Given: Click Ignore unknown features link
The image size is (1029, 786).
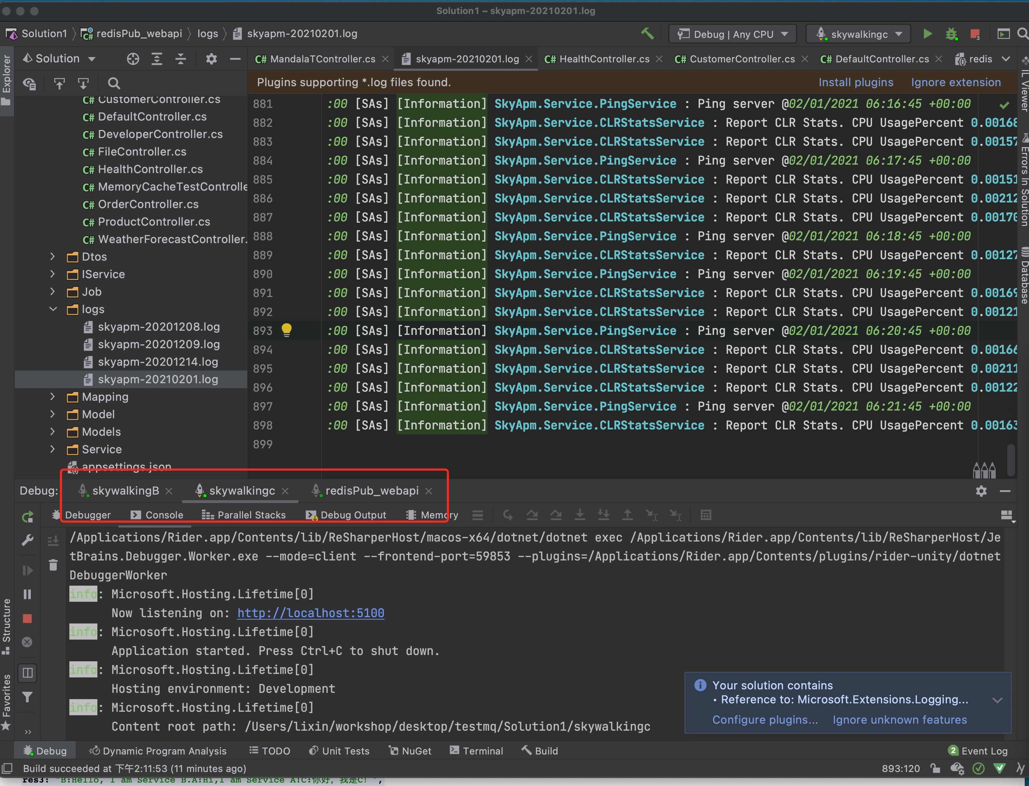Looking at the screenshot, I should [x=900, y=719].
